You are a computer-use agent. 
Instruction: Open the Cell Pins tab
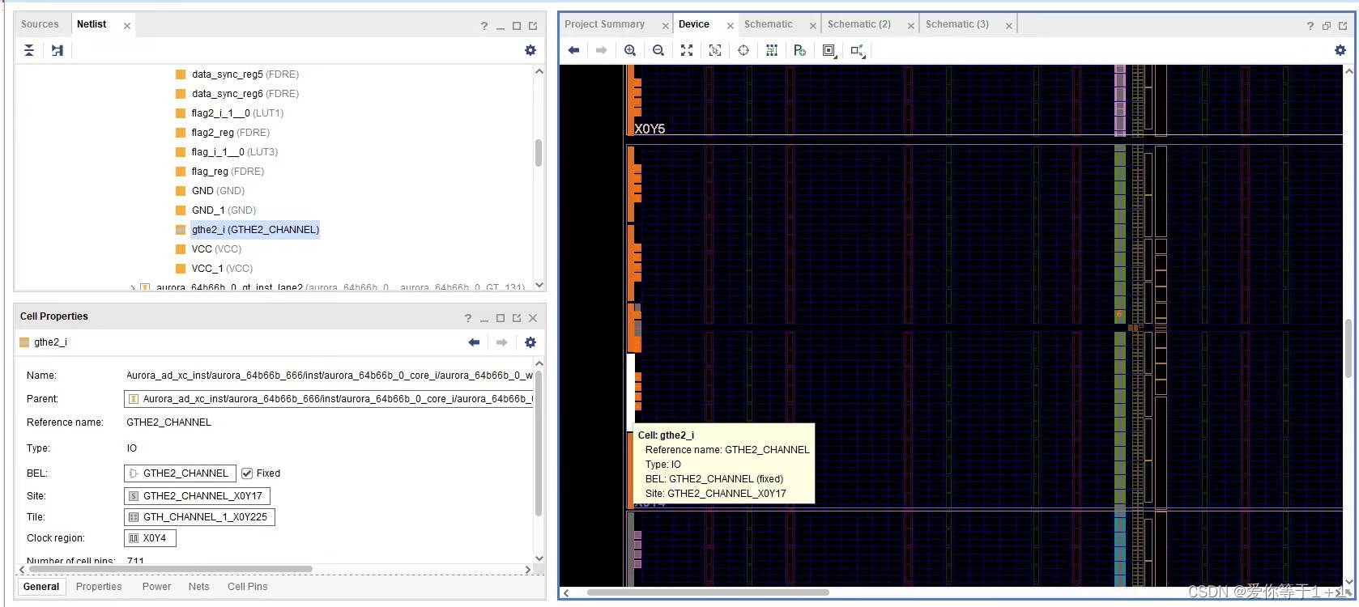247,587
